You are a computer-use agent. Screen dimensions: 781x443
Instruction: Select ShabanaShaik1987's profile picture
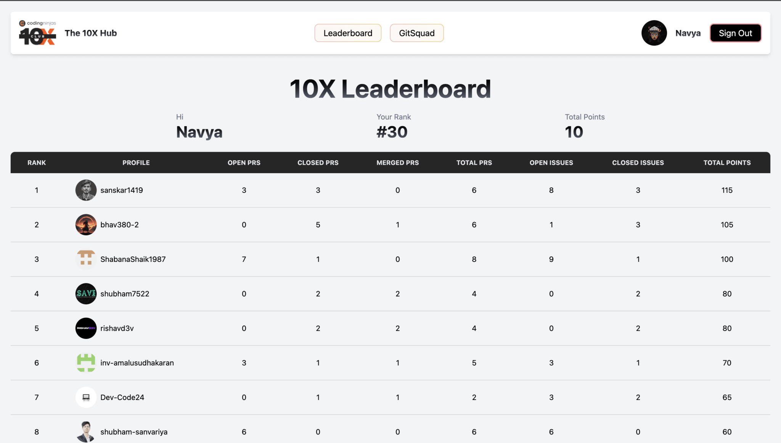tap(86, 259)
